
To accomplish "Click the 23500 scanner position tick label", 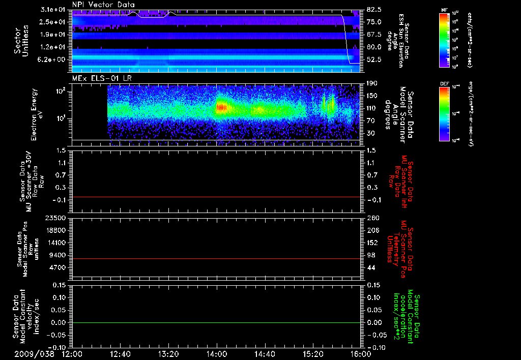I will (56, 218).
